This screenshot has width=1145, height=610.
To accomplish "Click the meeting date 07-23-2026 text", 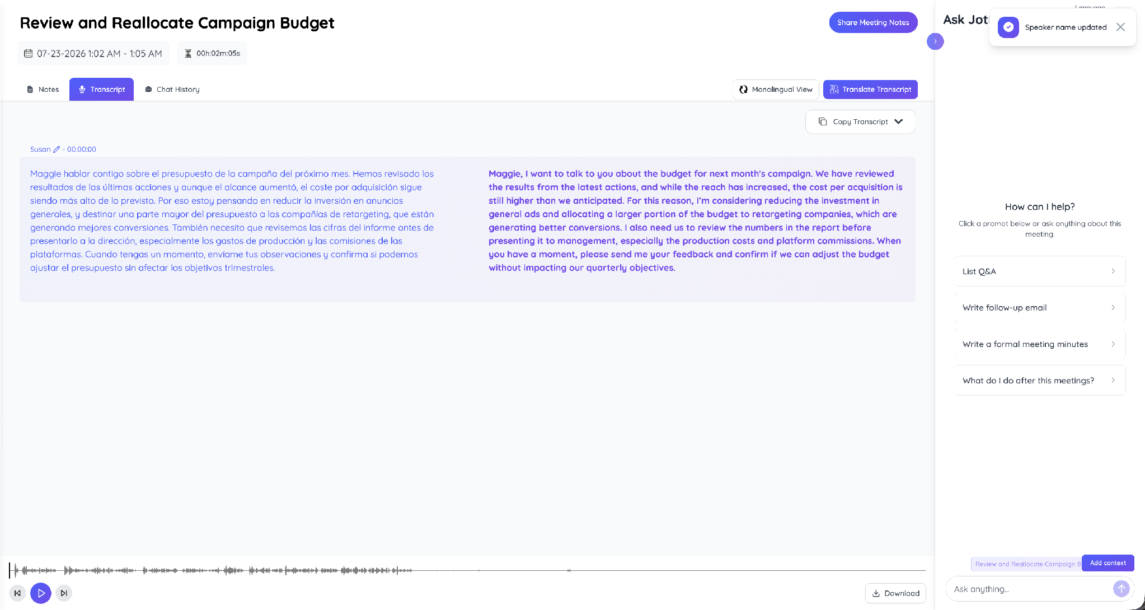I will point(100,54).
